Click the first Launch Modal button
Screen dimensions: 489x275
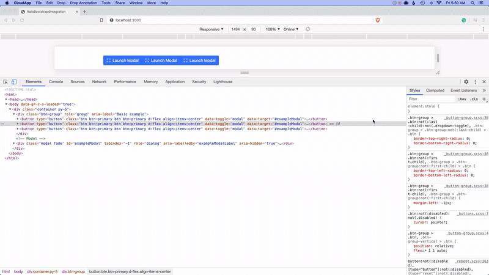point(122,61)
